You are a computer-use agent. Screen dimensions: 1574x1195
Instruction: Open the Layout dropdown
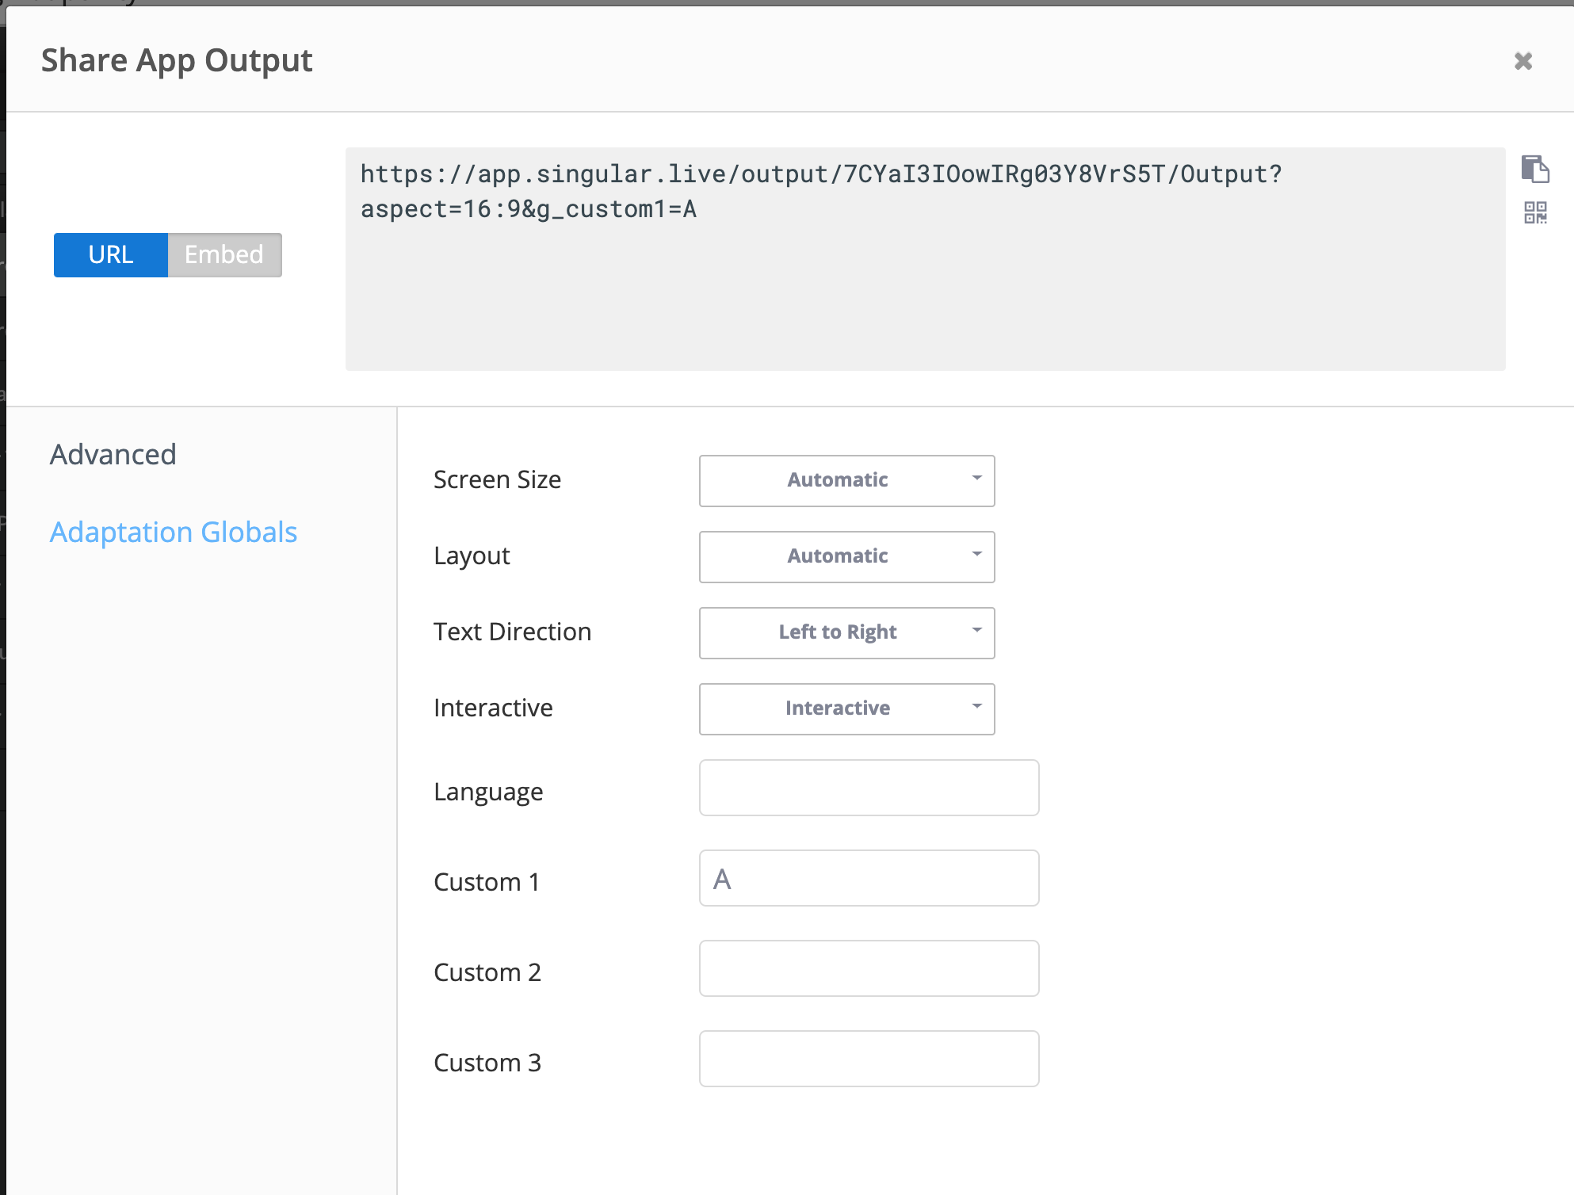coord(846,556)
